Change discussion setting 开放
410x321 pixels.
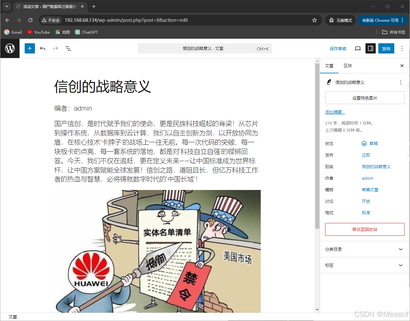pos(366,201)
